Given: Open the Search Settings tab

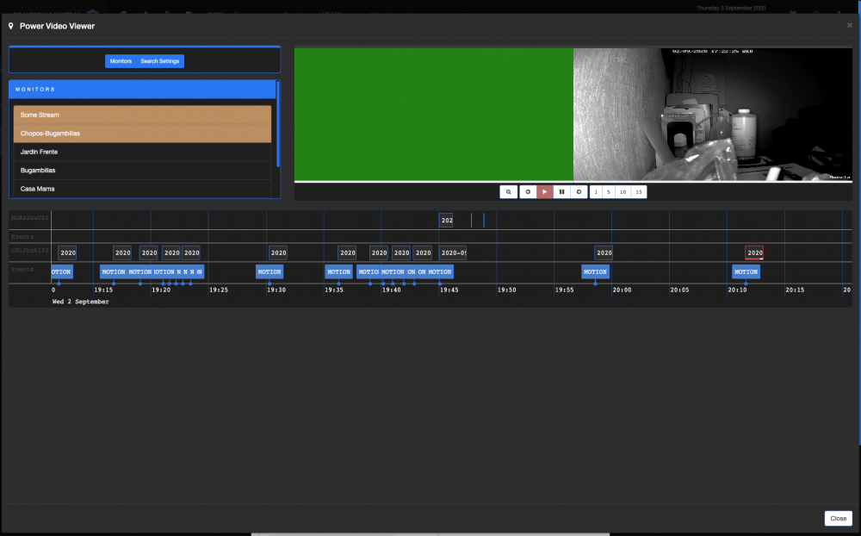Looking at the screenshot, I should click(160, 61).
